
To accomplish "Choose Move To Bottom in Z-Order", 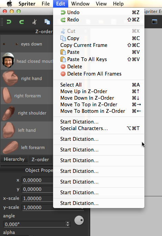I will click(x=99, y=111).
